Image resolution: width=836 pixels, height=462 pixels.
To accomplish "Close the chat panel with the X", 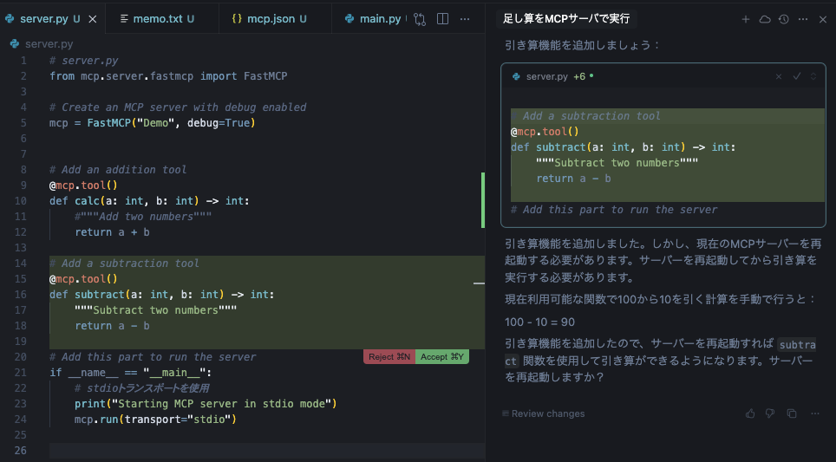I will pos(823,19).
